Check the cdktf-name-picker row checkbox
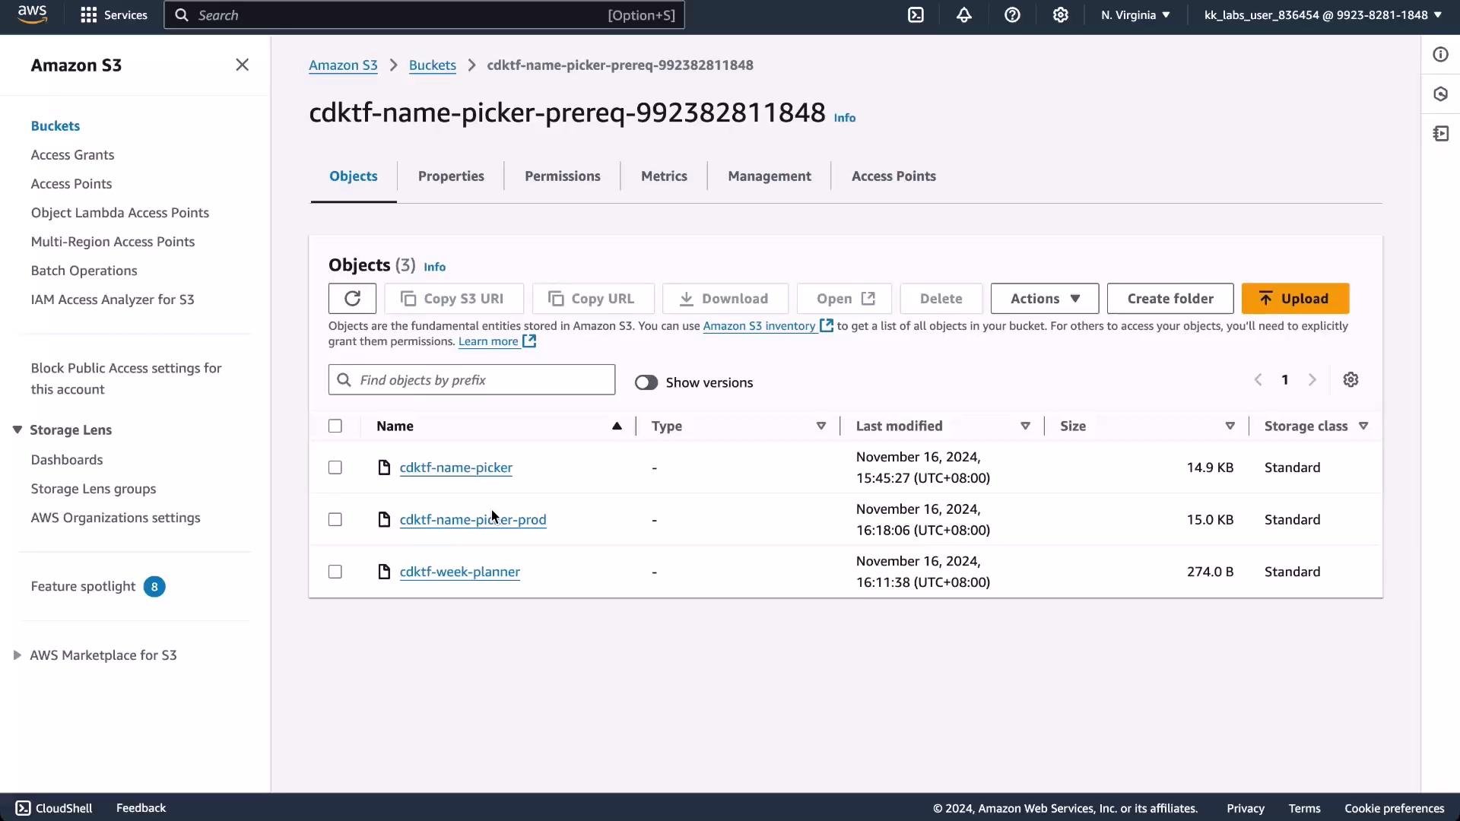 tap(335, 468)
